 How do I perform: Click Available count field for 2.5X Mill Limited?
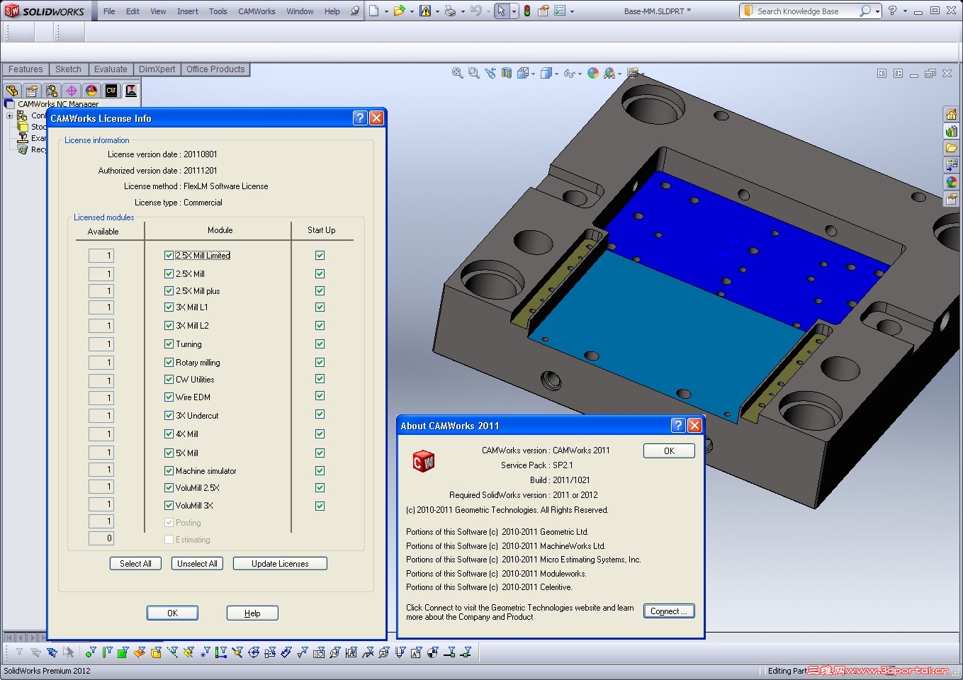(x=101, y=256)
